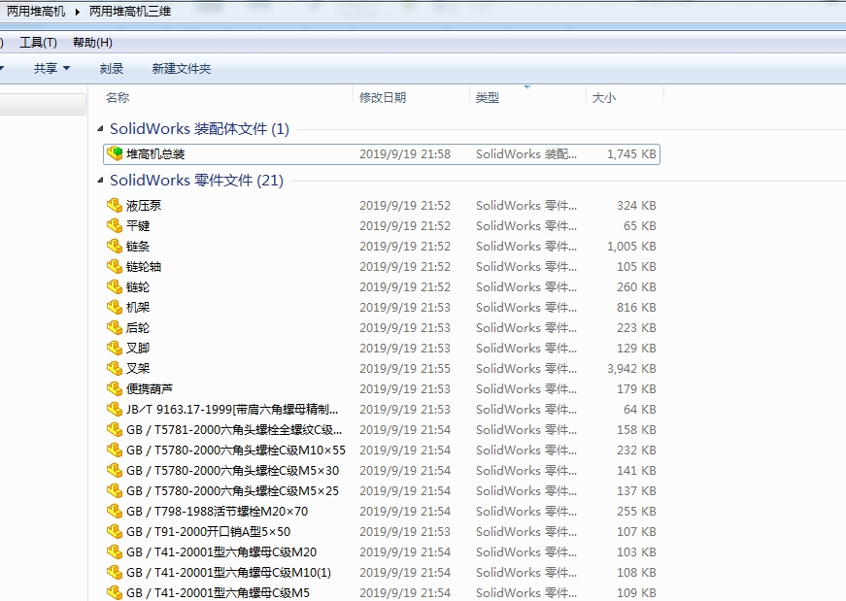Click the 叉脚 part file icon
This screenshot has height=601, width=846.
click(x=115, y=349)
